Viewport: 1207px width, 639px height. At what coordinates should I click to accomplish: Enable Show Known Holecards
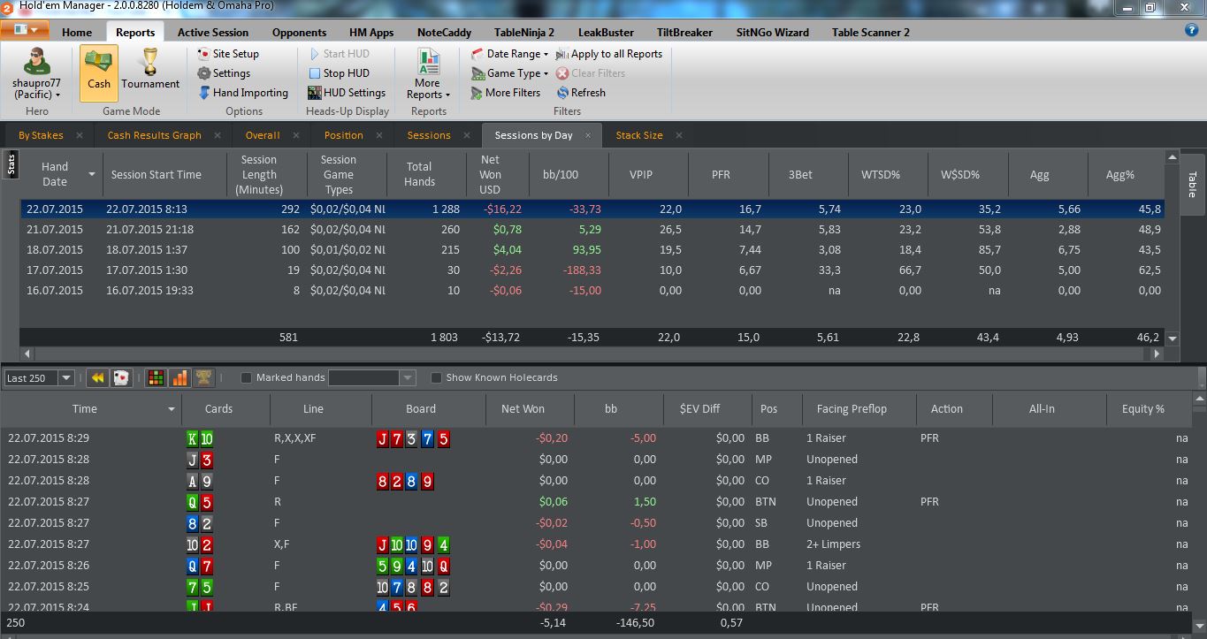(x=436, y=378)
